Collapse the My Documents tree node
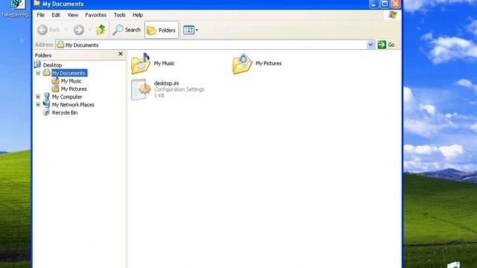This screenshot has width=477, height=268. pyautogui.click(x=38, y=73)
